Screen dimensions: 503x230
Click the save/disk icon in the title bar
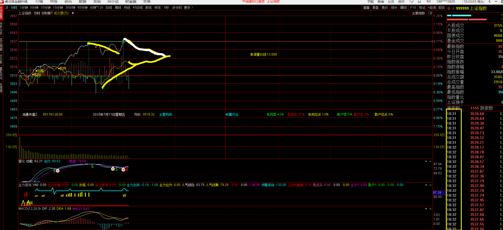pos(419,2)
